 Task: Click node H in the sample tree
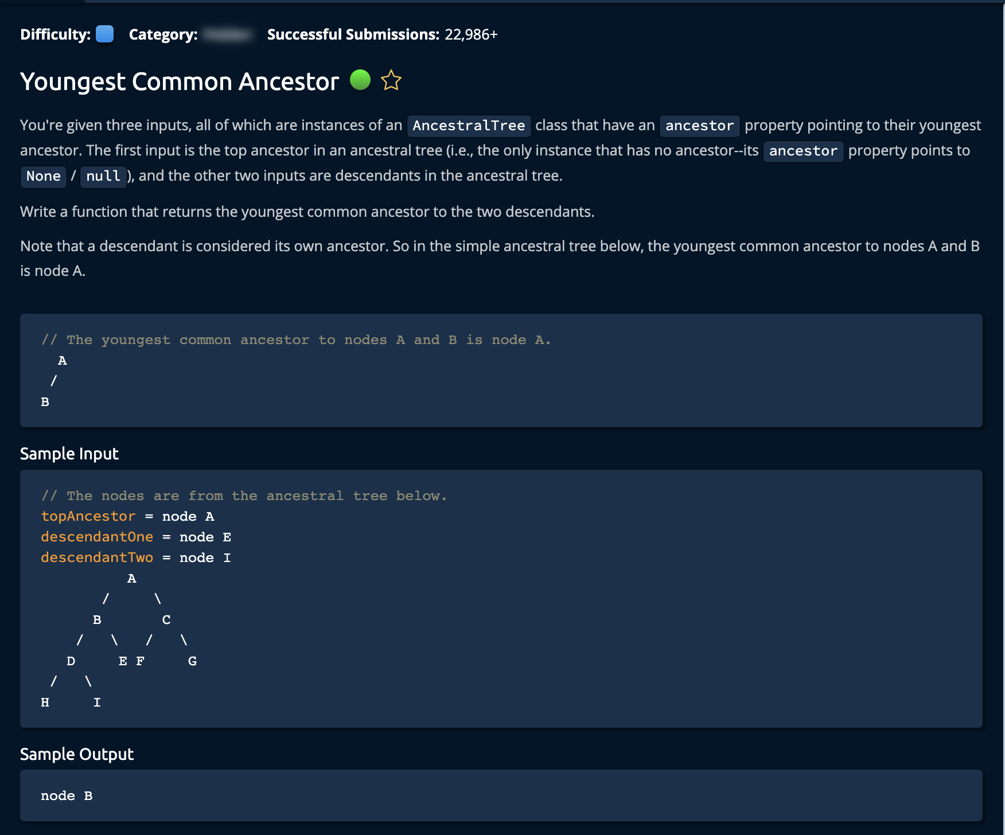tap(45, 703)
